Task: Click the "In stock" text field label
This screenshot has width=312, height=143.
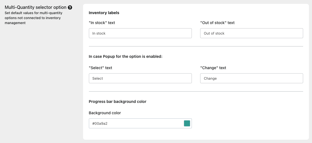Action: pyautogui.click(x=102, y=23)
